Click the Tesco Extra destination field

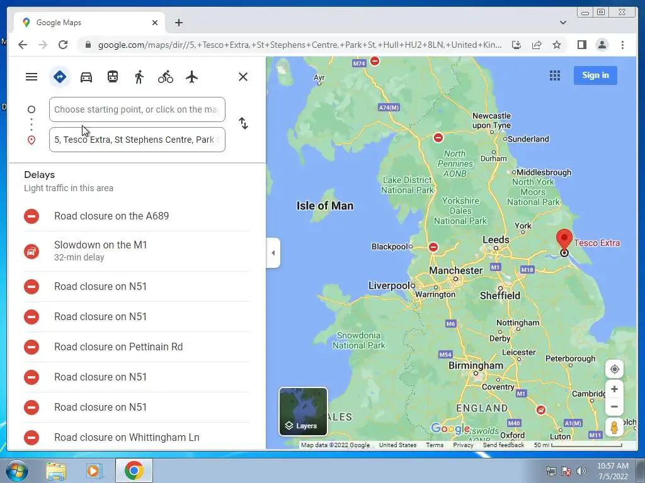(x=137, y=140)
